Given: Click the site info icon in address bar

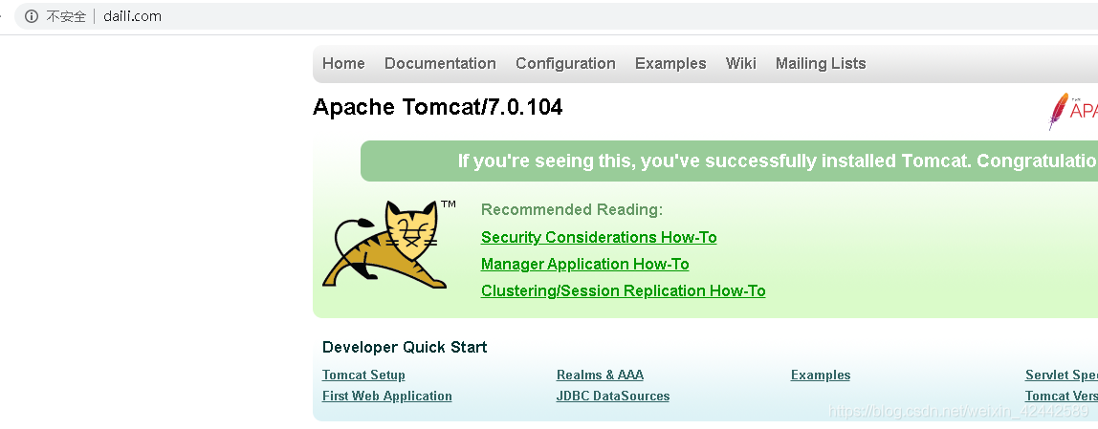Looking at the screenshot, I should click(x=32, y=16).
